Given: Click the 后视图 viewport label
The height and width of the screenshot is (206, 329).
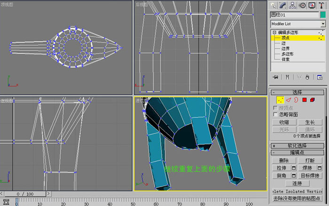Looking at the screenshot, I should point(141,5).
